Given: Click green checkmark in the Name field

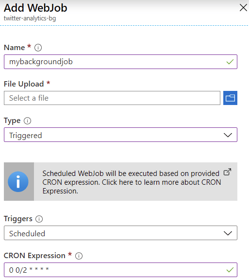Looking at the screenshot, I should coord(230,62).
